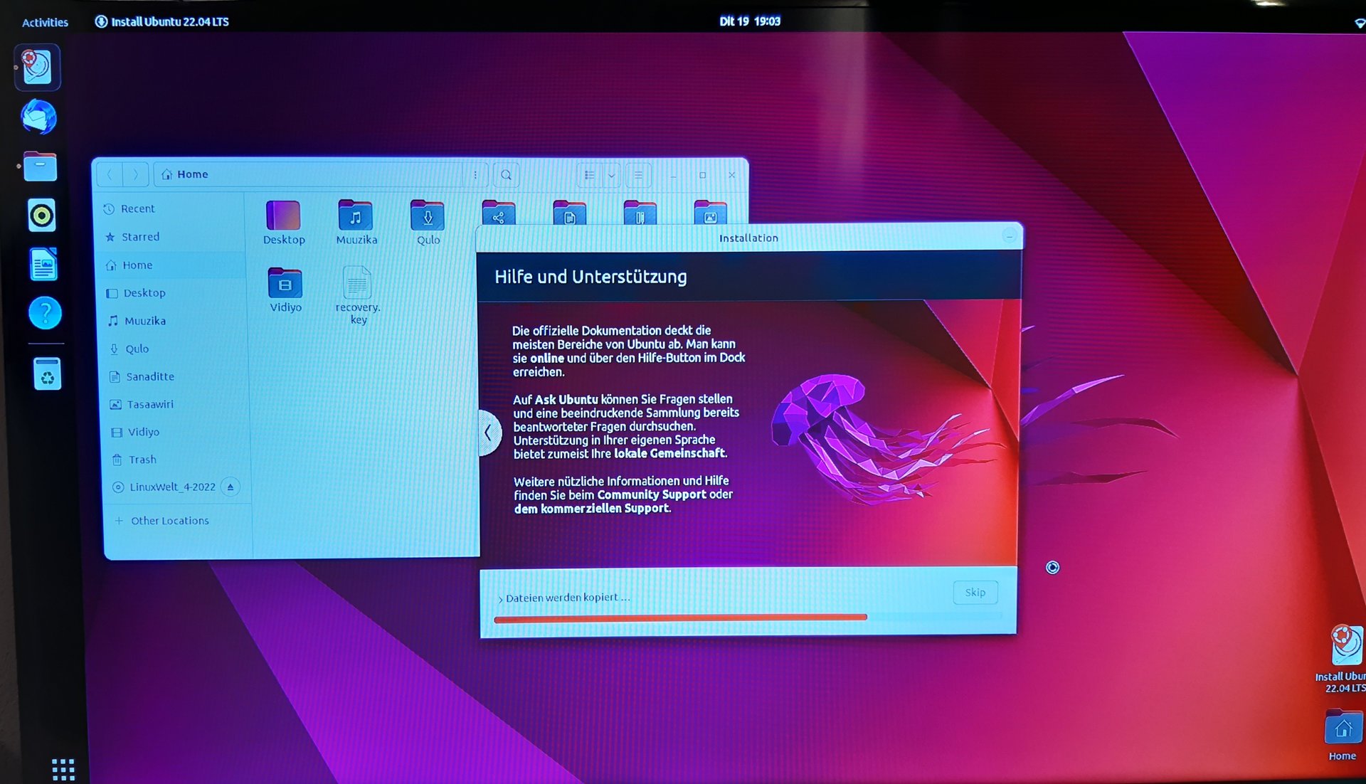Image resolution: width=1366 pixels, height=784 pixels.
Task: Go to previous installer slide
Action: point(488,433)
